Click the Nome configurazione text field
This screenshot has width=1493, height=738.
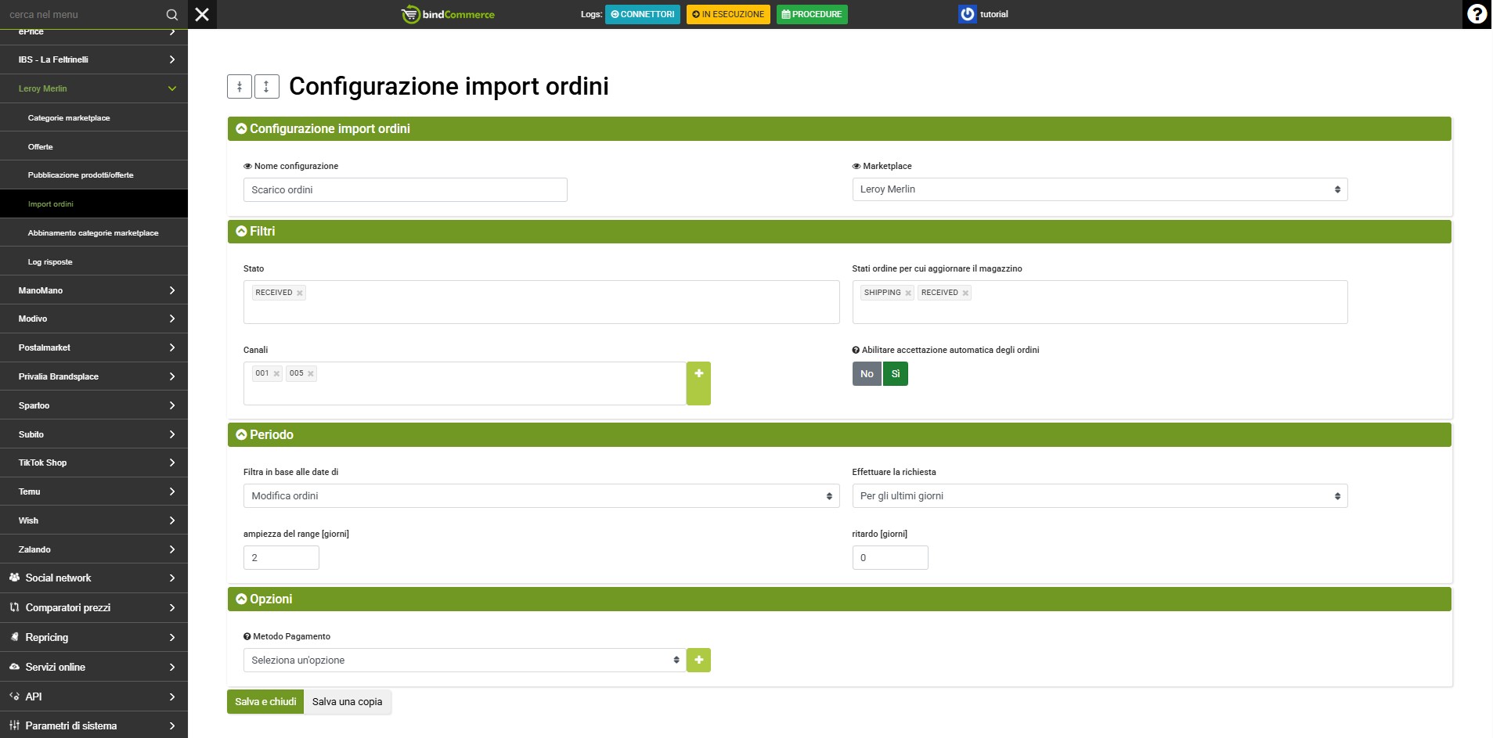[405, 190]
